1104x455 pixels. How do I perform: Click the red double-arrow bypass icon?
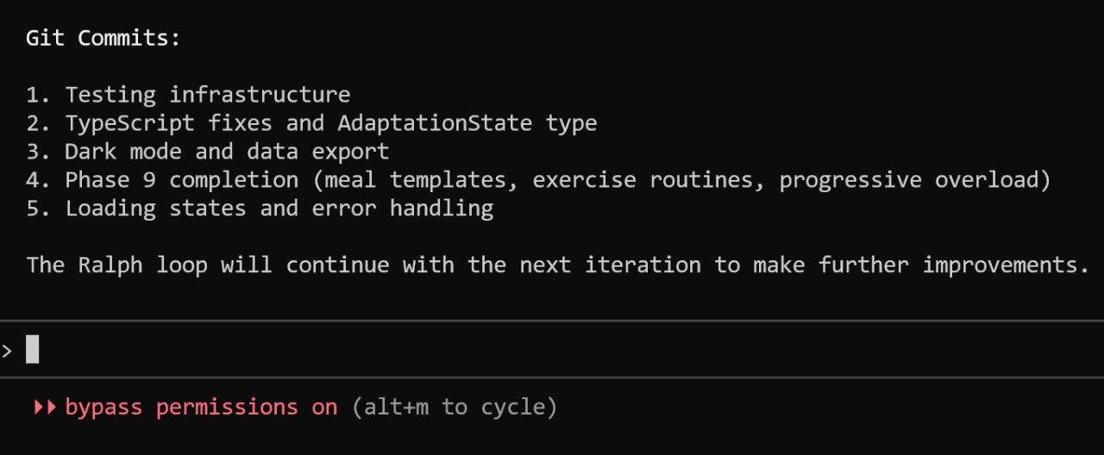[x=44, y=407]
